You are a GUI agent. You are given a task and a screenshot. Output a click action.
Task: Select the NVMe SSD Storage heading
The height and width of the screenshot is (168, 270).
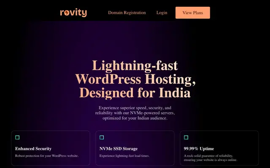pos(119,149)
